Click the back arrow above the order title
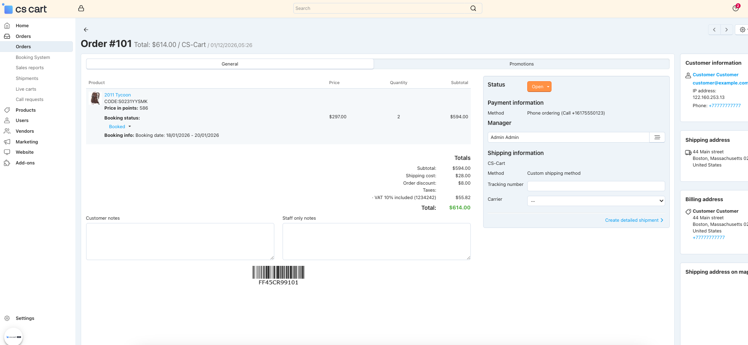 [x=86, y=30]
